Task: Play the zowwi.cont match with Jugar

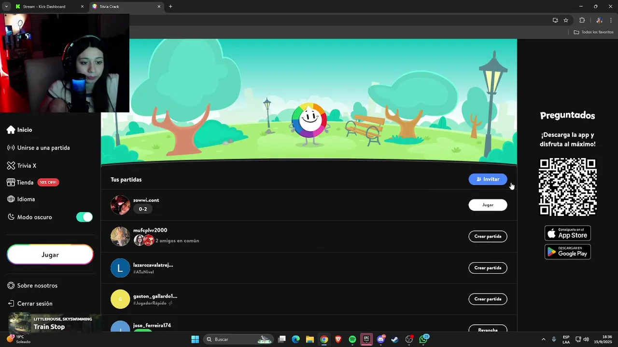Action: pyautogui.click(x=488, y=205)
